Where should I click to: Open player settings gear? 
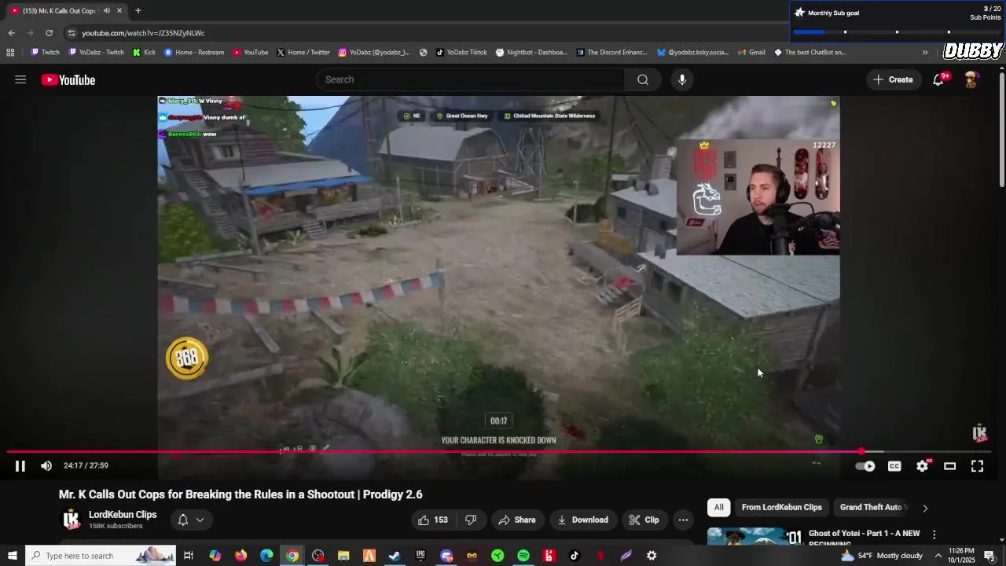coord(922,466)
